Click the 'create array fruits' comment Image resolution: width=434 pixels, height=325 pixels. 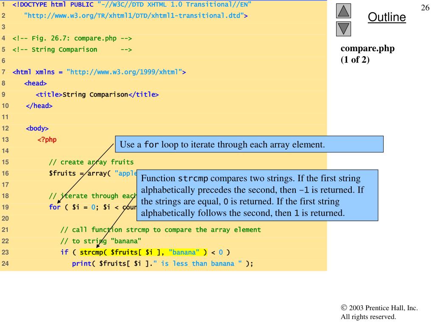point(91,162)
